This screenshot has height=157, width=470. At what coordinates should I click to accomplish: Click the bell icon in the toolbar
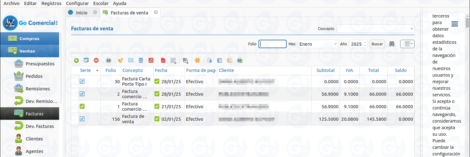pyautogui.click(x=121, y=60)
